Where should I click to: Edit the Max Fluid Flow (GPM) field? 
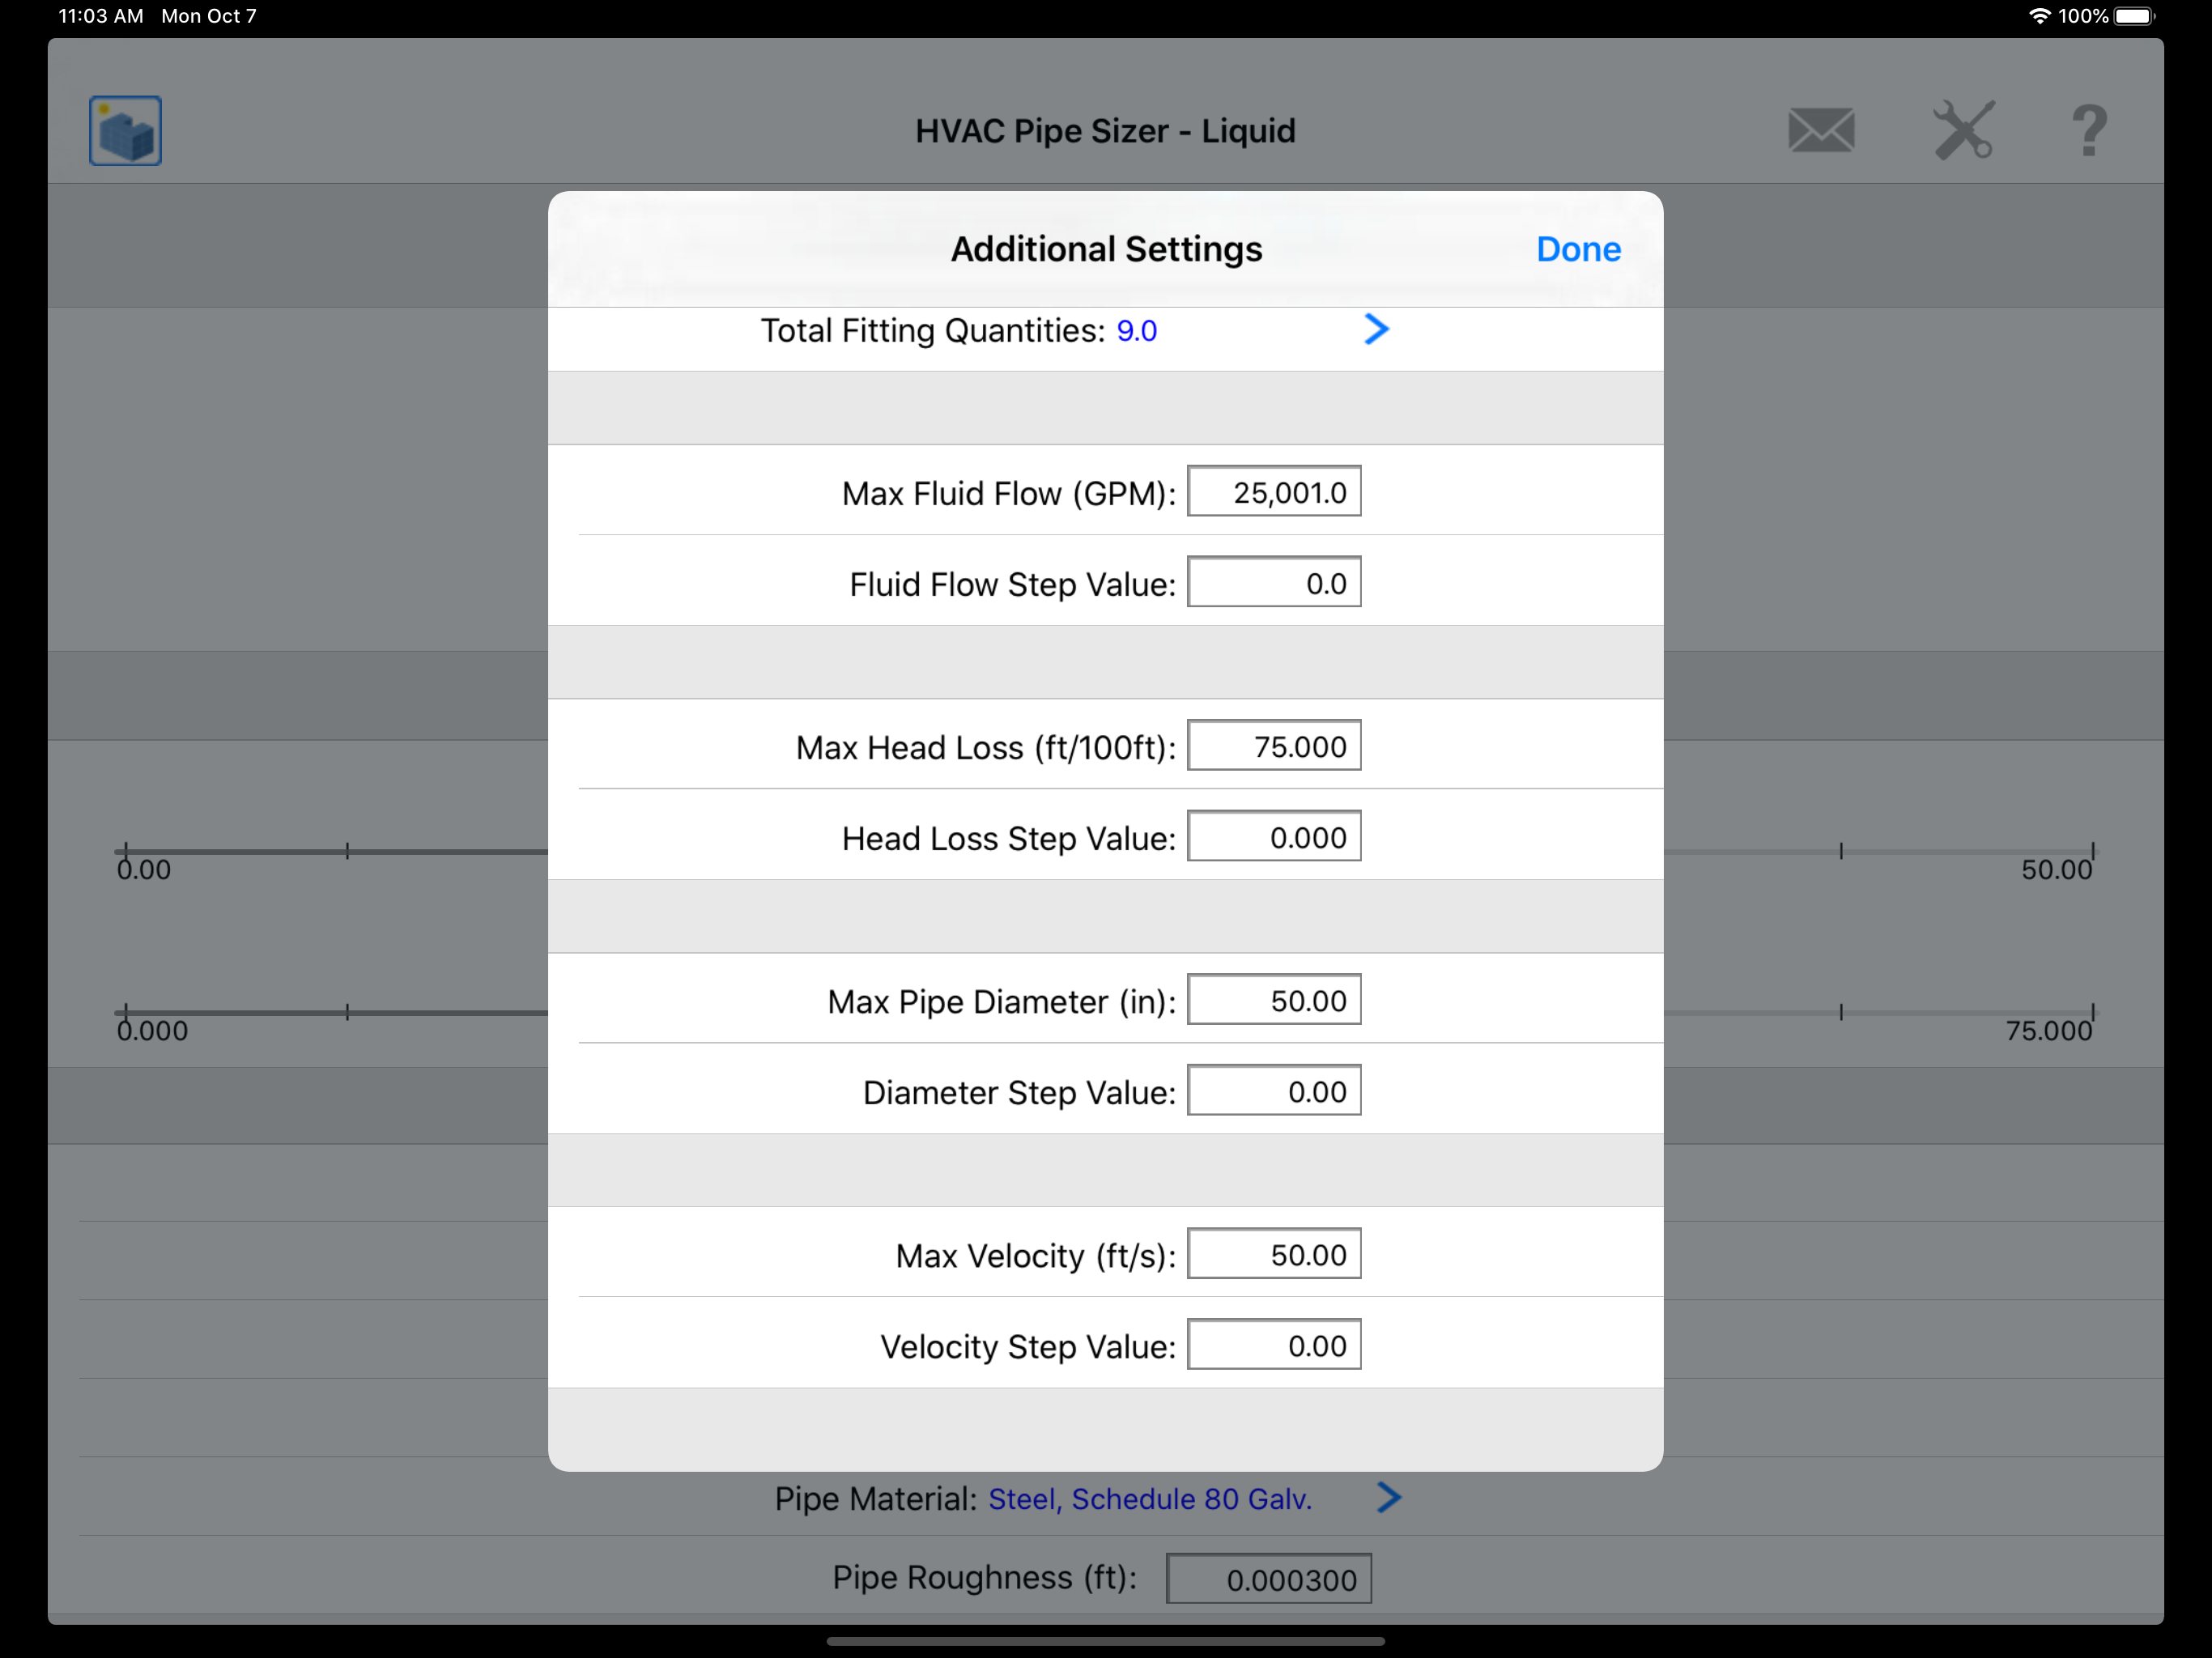coord(1273,492)
